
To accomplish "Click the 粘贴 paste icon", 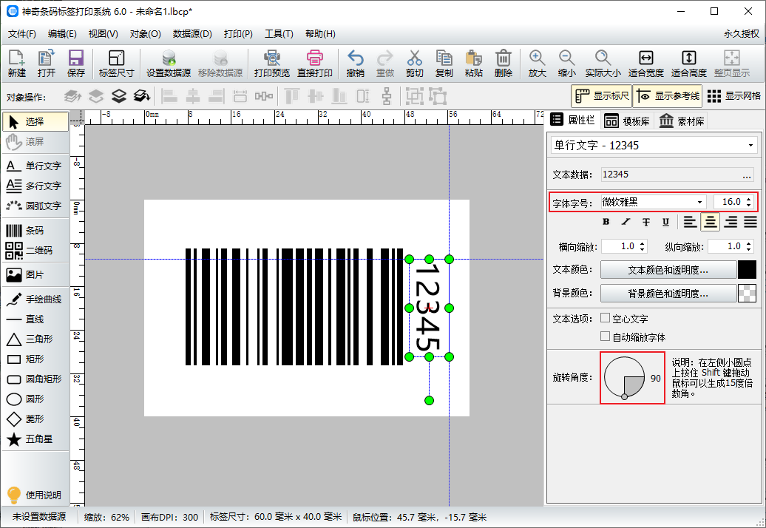I will (x=473, y=64).
